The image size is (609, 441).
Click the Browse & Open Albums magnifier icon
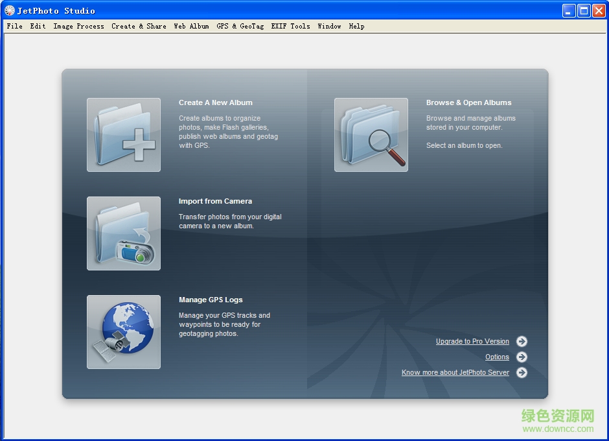(371, 135)
